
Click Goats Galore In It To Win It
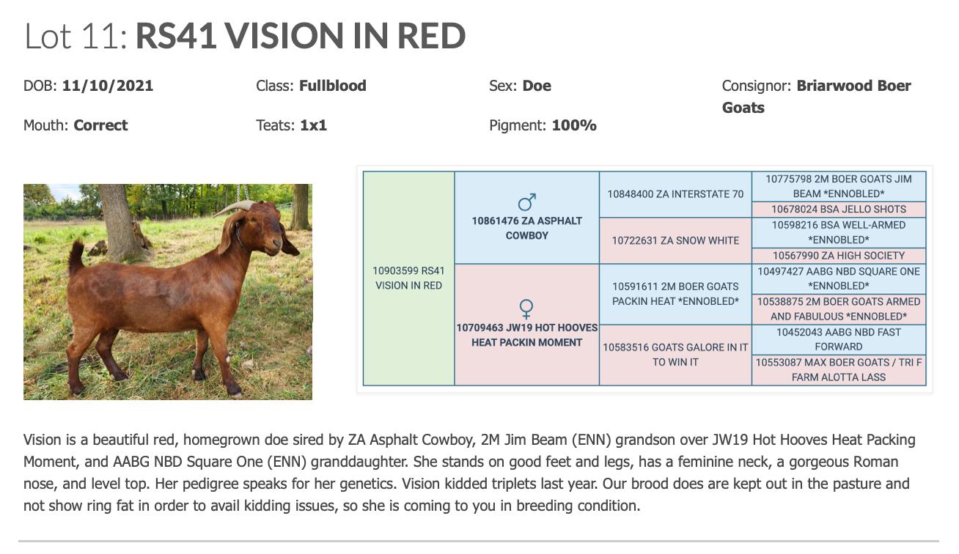click(675, 355)
